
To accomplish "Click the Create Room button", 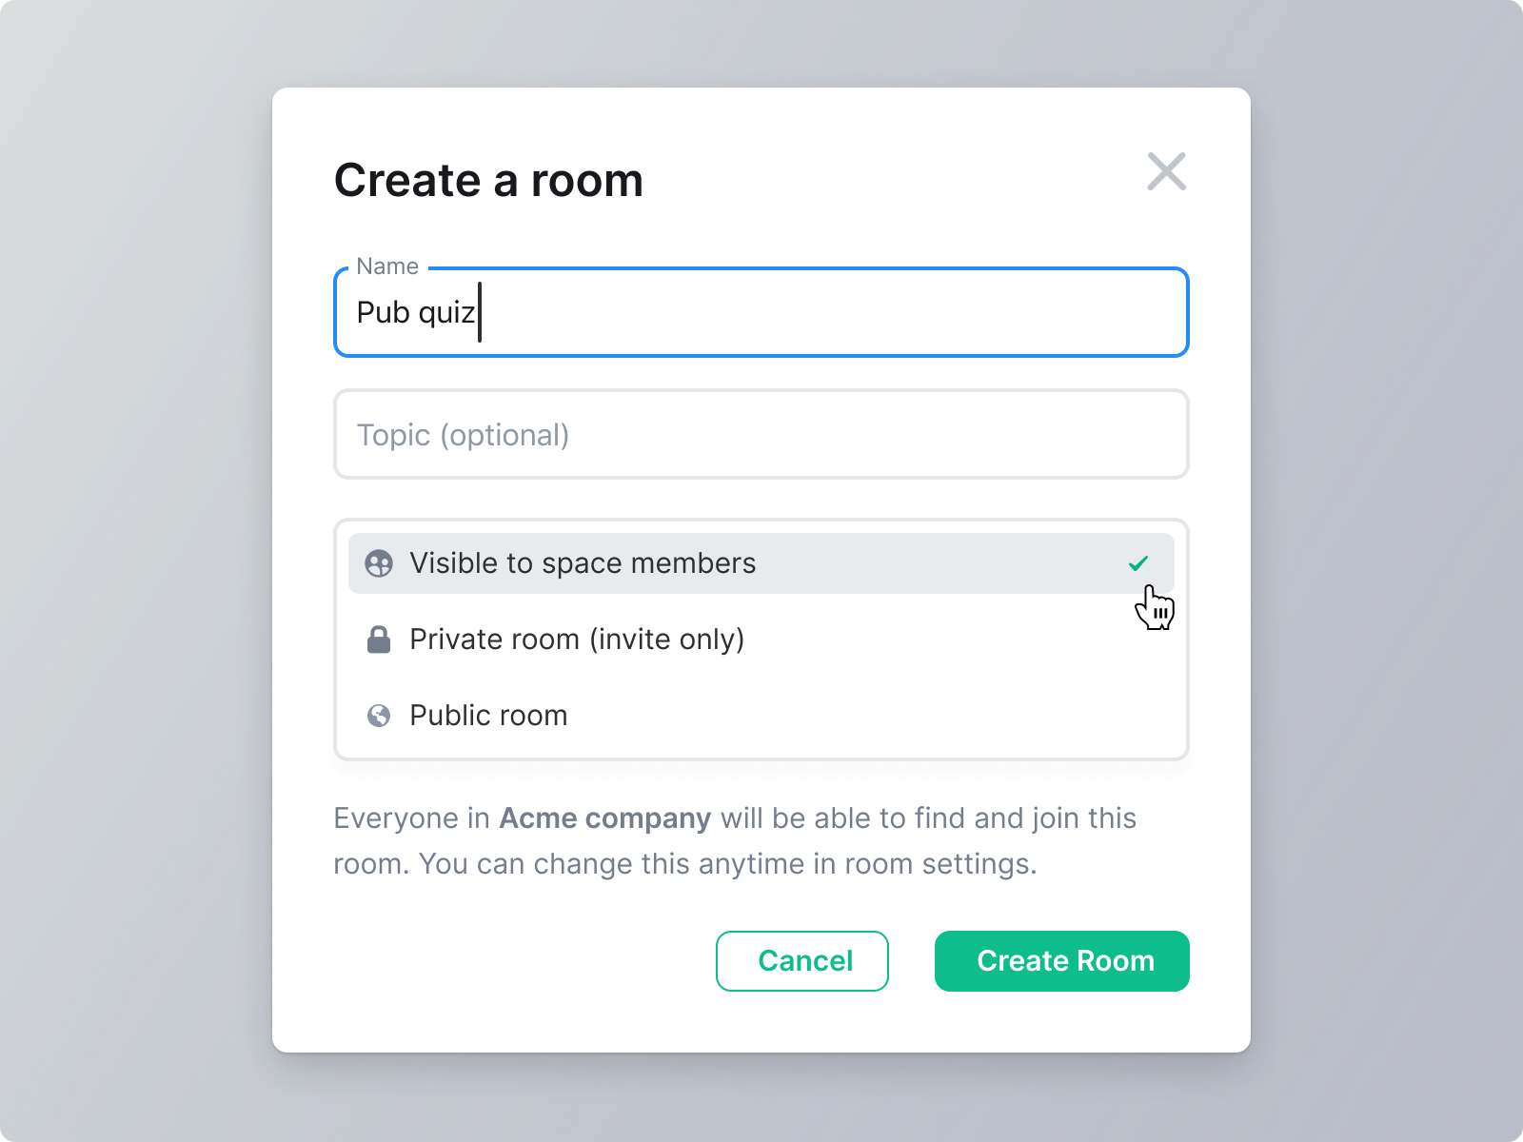I will pos(1062,961).
